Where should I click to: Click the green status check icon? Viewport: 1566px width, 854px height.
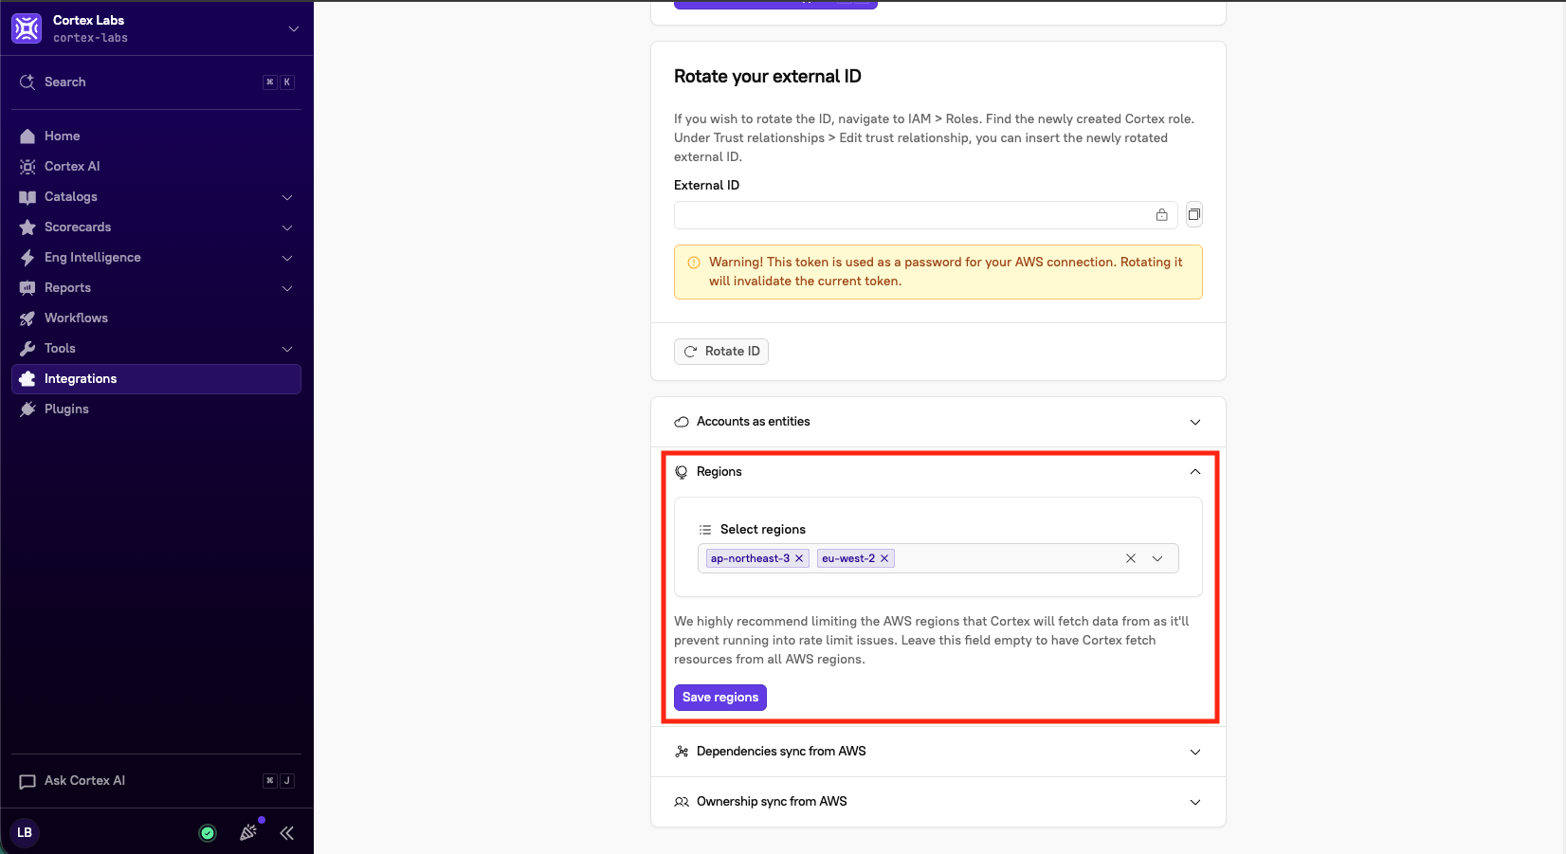pyautogui.click(x=208, y=833)
